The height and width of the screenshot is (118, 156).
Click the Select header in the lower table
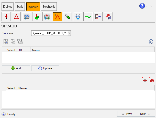[x=11, y=88]
